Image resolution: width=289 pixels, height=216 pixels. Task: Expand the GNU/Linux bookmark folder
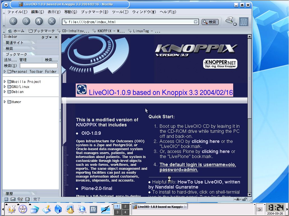coord(5,87)
